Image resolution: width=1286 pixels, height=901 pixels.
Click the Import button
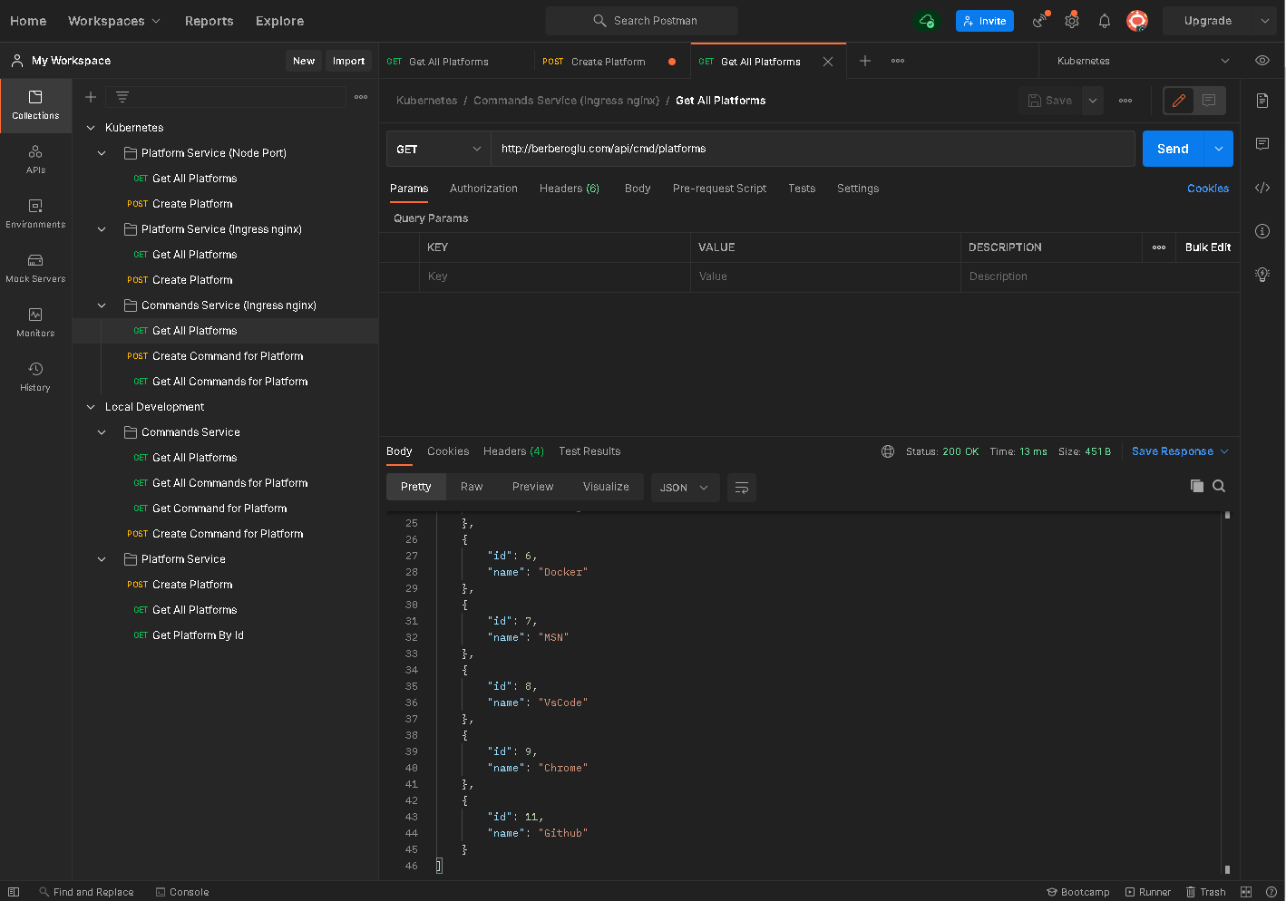[x=348, y=61]
